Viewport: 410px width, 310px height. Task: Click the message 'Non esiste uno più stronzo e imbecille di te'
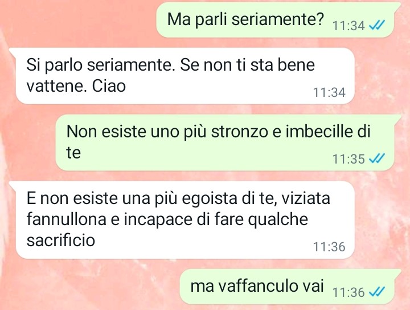pyautogui.click(x=224, y=142)
